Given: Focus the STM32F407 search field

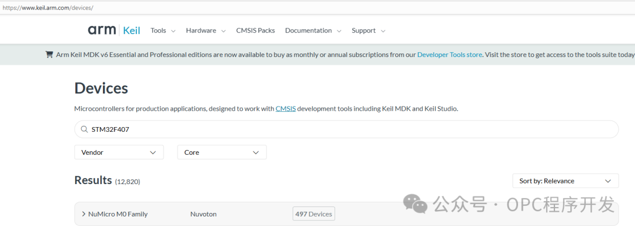Looking at the screenshot, I should point(346,129).
